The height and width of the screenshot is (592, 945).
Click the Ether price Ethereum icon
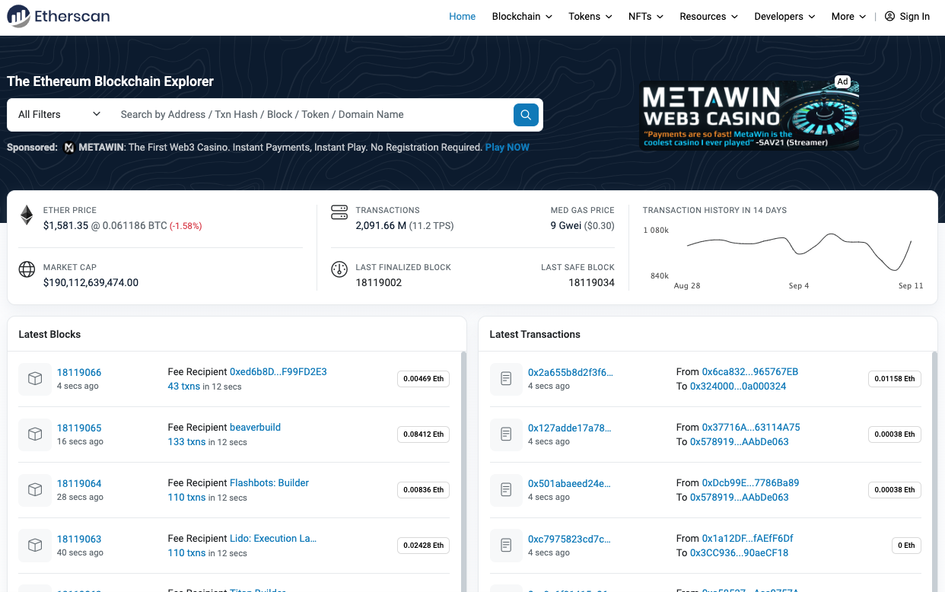point(27,215)
